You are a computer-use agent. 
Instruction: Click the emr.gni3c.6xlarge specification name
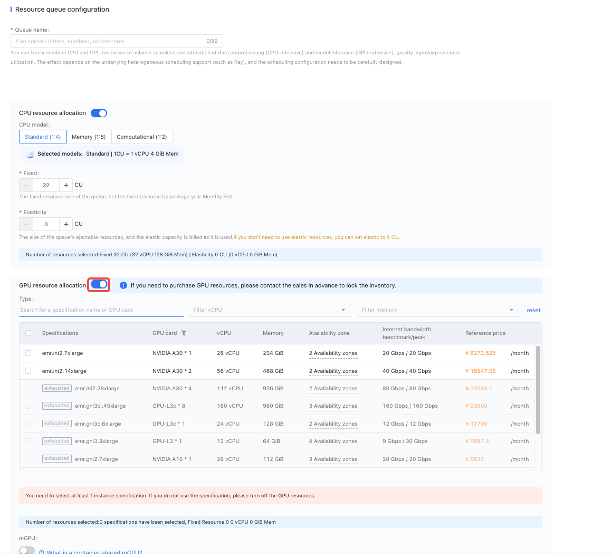(98, 424)
